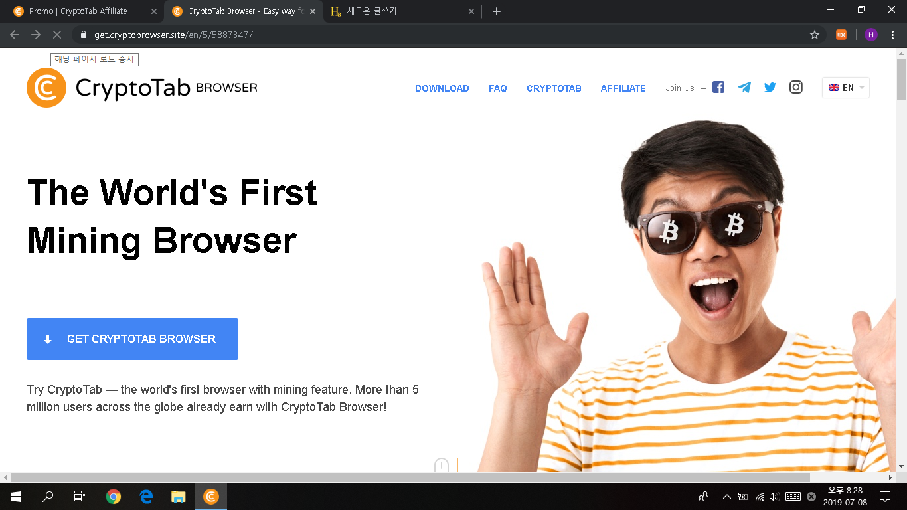Open the purple H profile avatar

click(x=871, y=35)
